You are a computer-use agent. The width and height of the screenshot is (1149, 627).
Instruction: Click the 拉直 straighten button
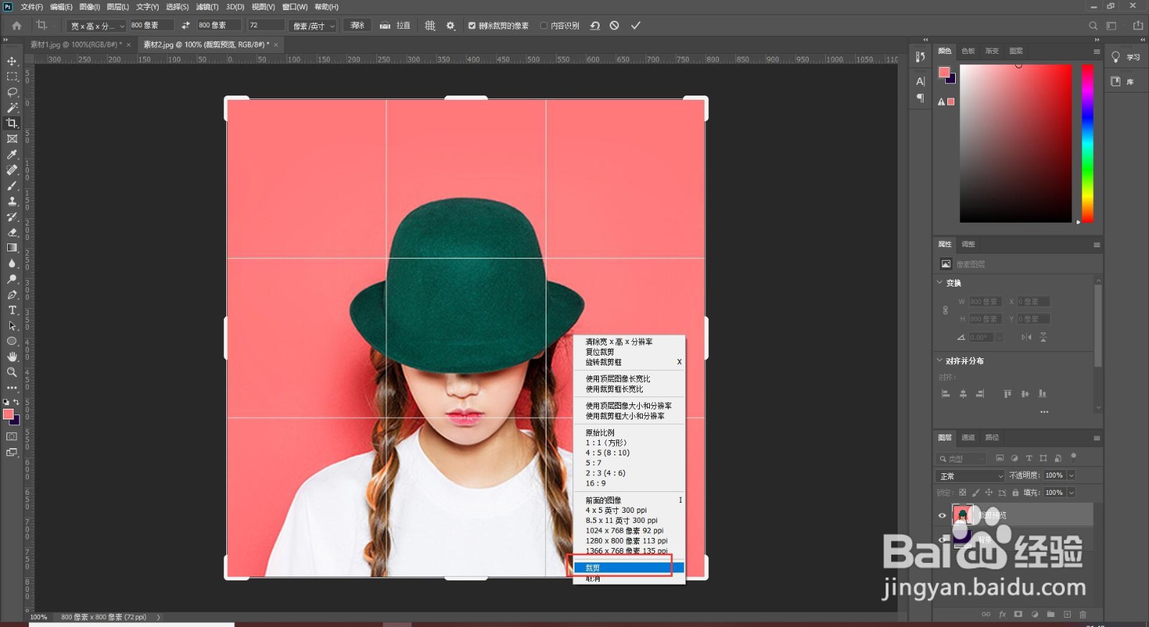[x=396, y=25]
